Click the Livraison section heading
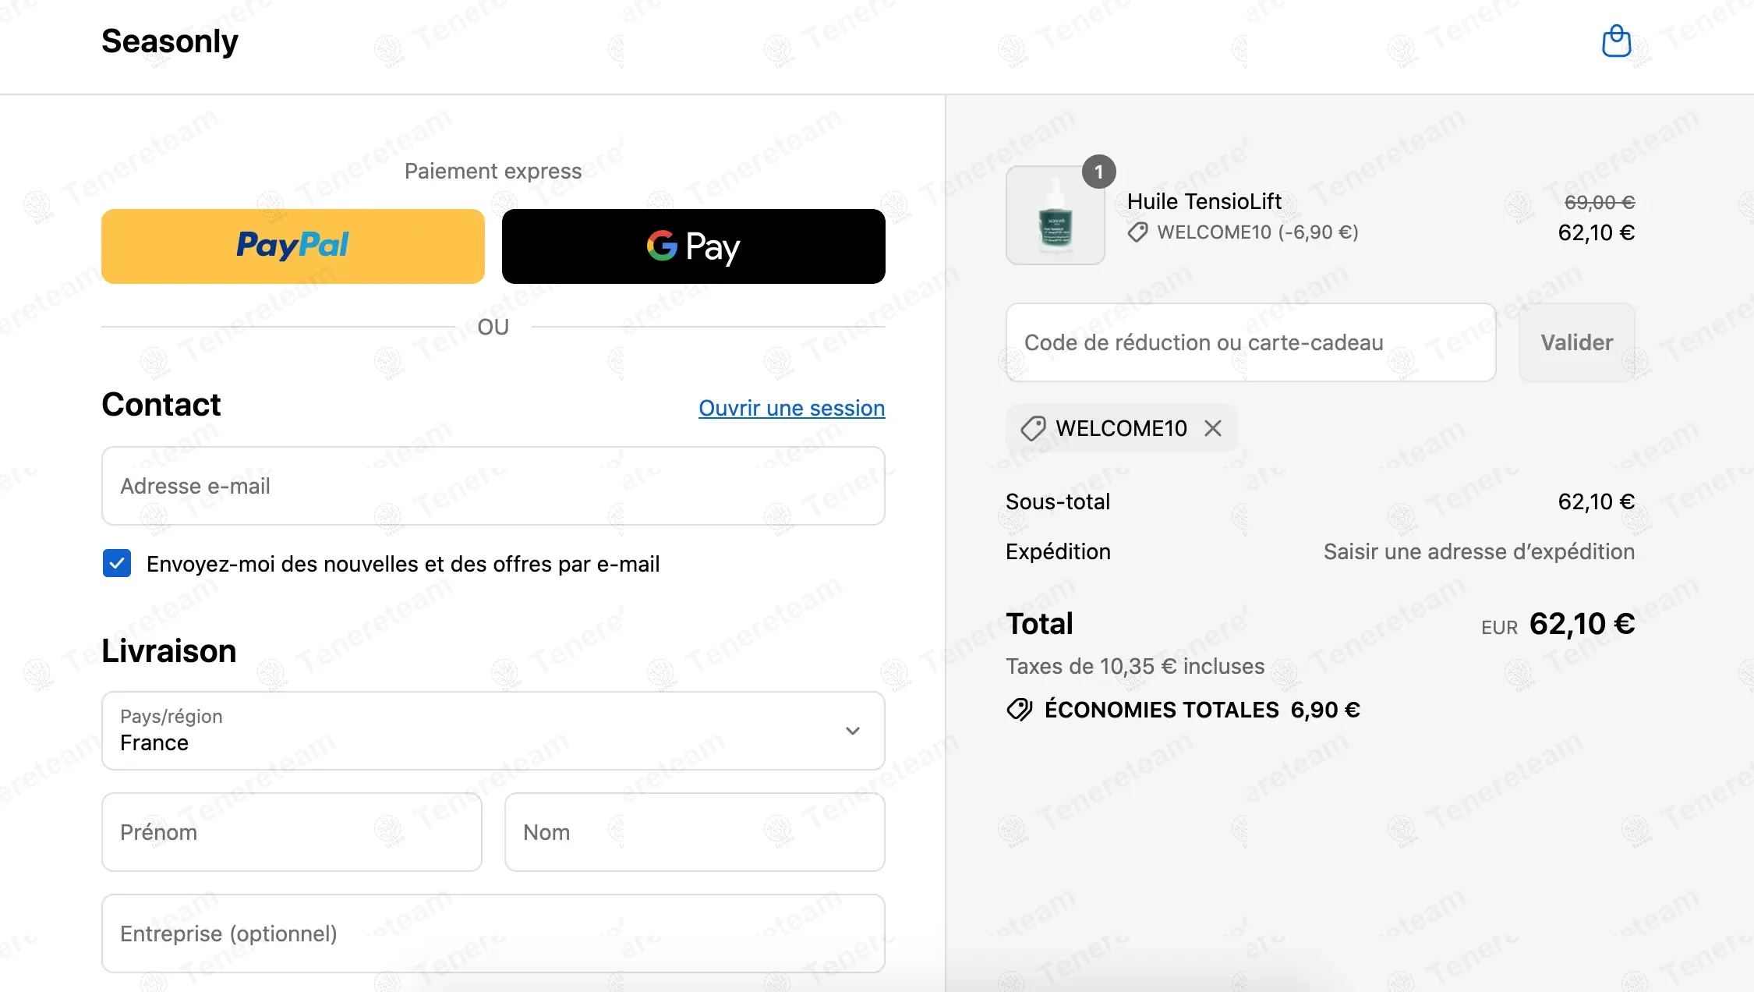Image resolution: width=1754 pixels, height=992 pixels. pos(169,650)
